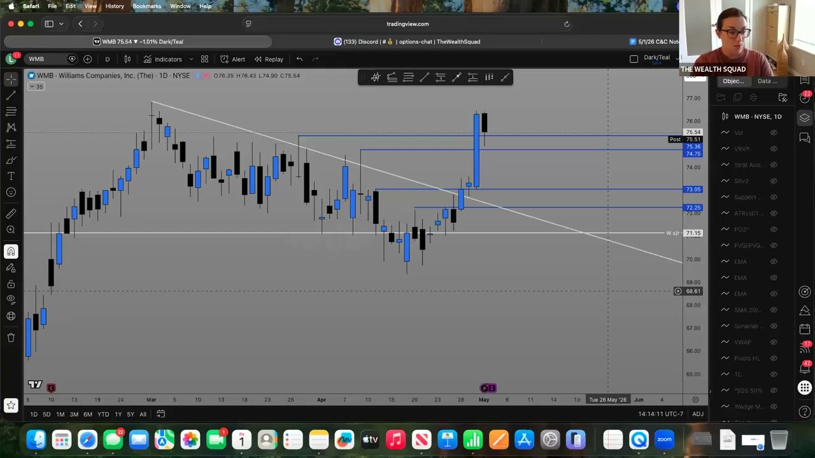815x458 pixels.
Task: Open the emoji and icons tool
Action: point(11,192)
